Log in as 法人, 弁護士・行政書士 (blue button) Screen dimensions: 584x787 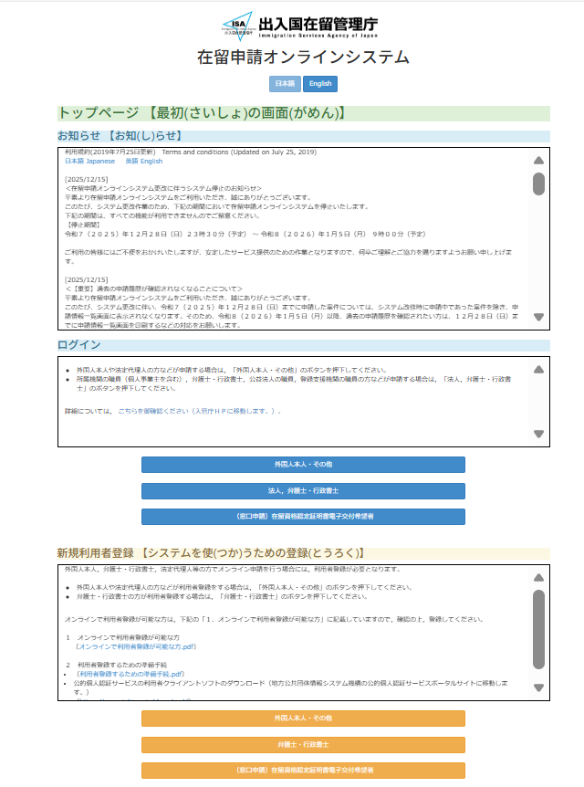[303, 490]
